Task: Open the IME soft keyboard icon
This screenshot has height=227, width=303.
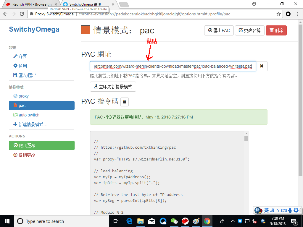Action: [284, 210]
